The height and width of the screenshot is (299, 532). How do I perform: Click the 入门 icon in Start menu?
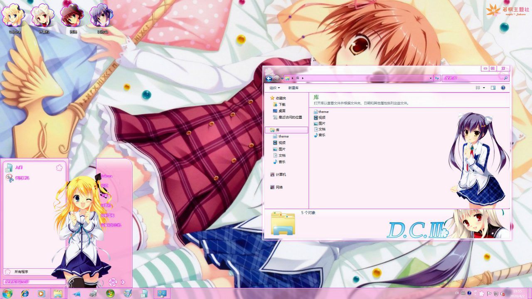click(9, 167)
